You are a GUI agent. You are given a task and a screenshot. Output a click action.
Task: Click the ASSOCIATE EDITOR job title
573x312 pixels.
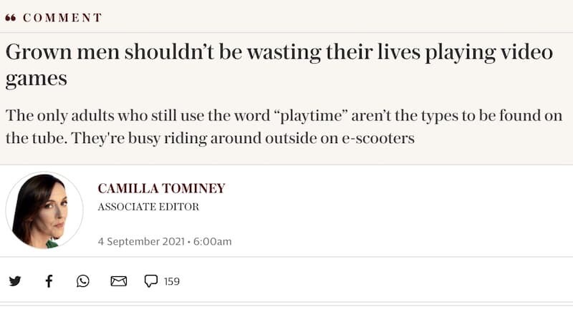coord(148,207)
